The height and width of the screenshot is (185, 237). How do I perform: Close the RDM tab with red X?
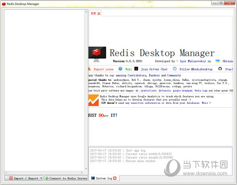99,13
